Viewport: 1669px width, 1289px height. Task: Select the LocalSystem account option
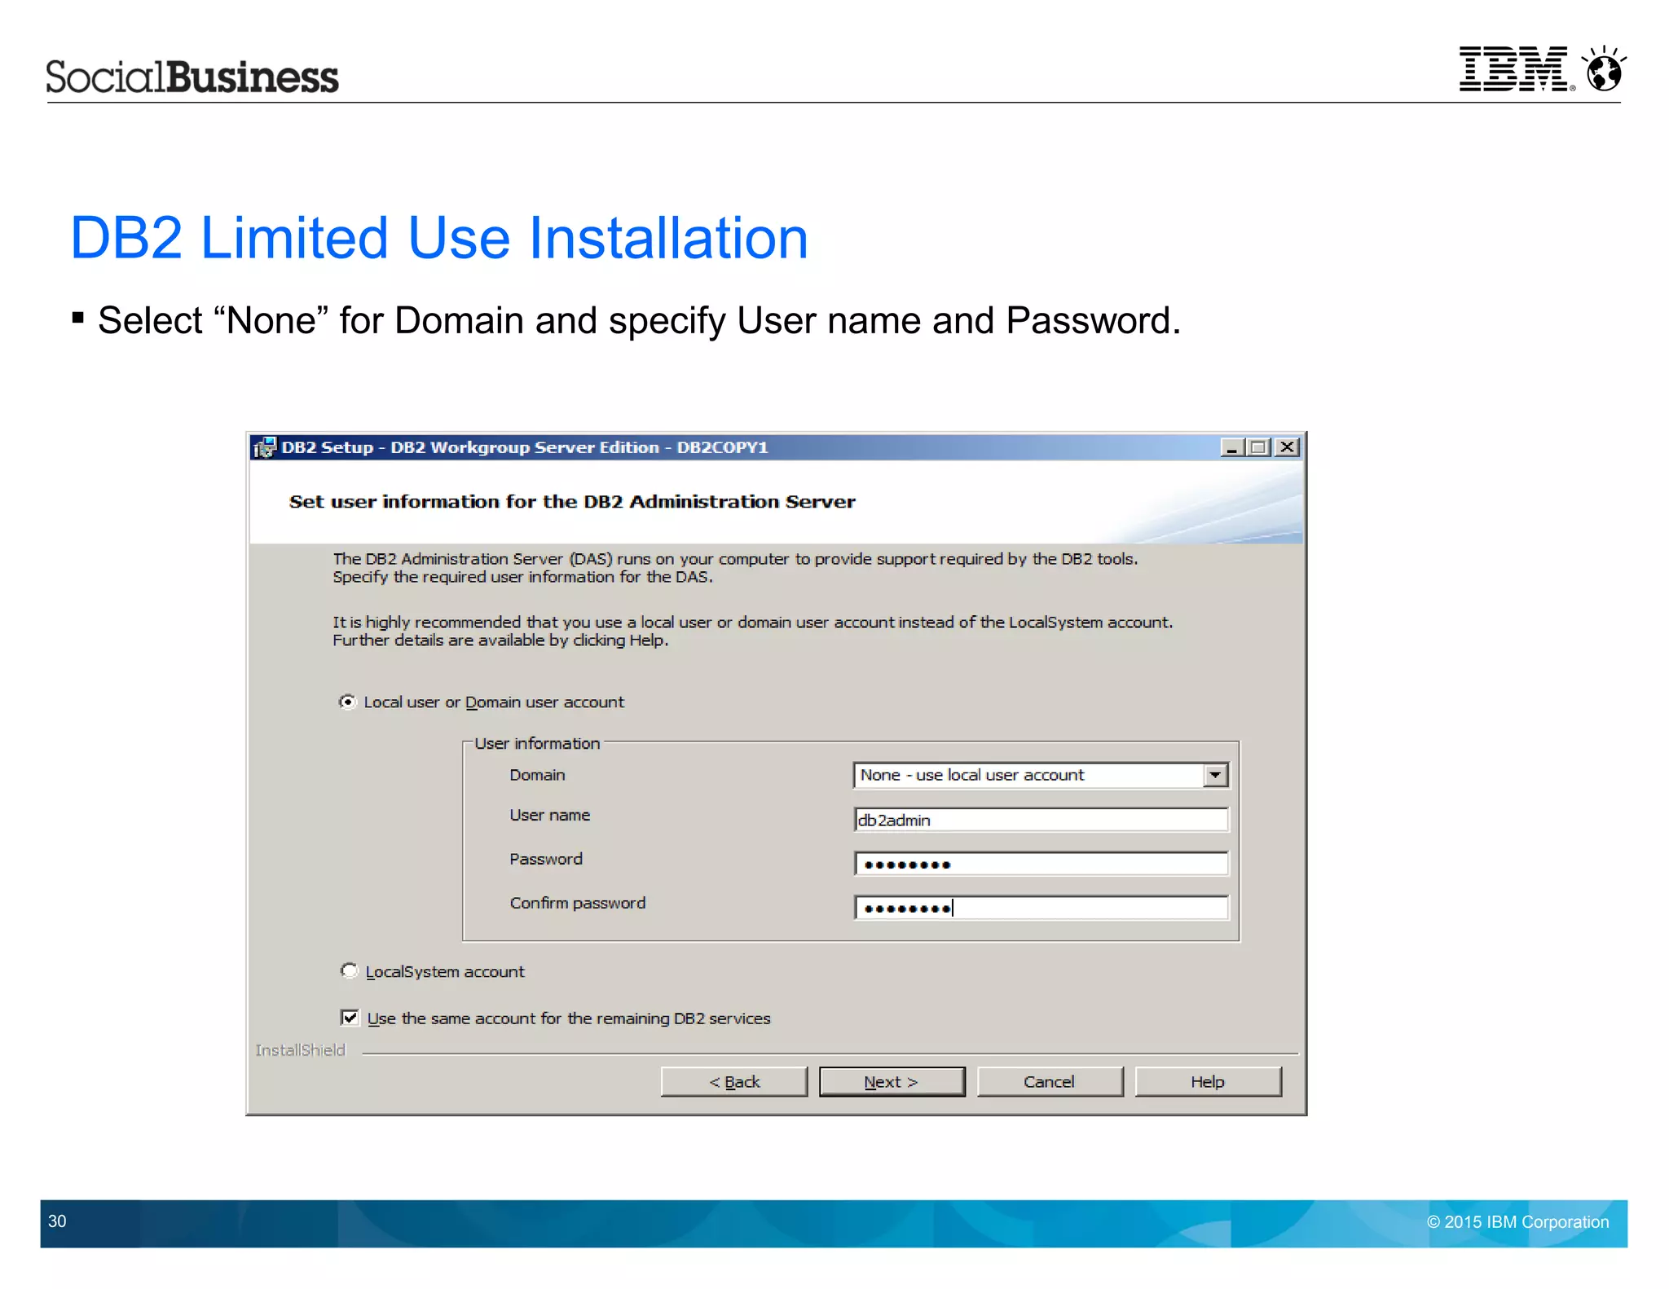click(x=349, y=970)
